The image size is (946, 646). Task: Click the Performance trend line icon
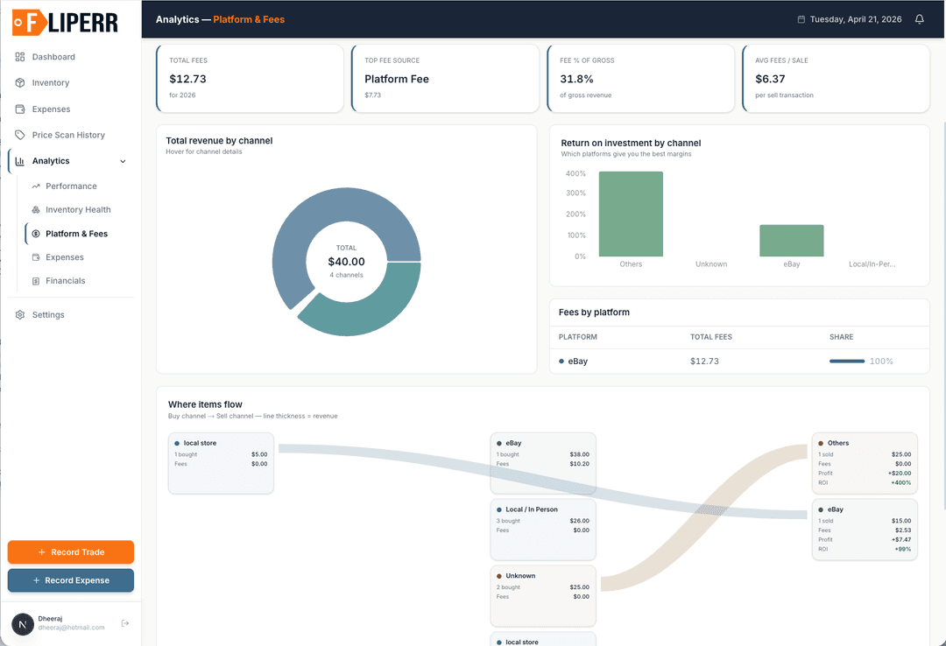36,186
